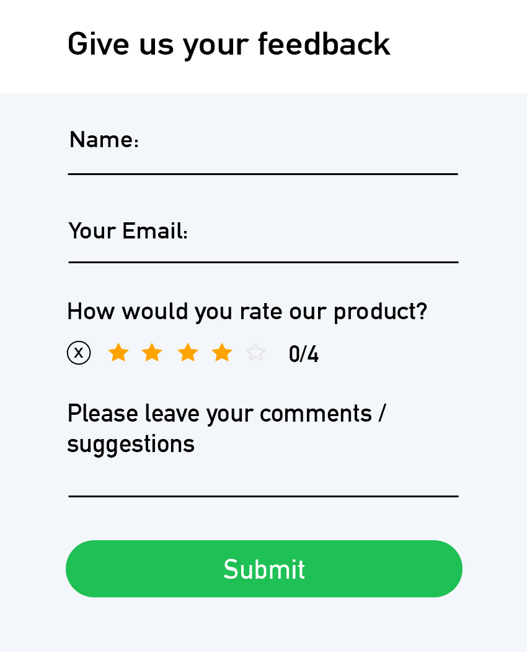This screenshot has height=652, width=527.
Task: Click the word "Email:" in the label
Action: tap(155, 231)
